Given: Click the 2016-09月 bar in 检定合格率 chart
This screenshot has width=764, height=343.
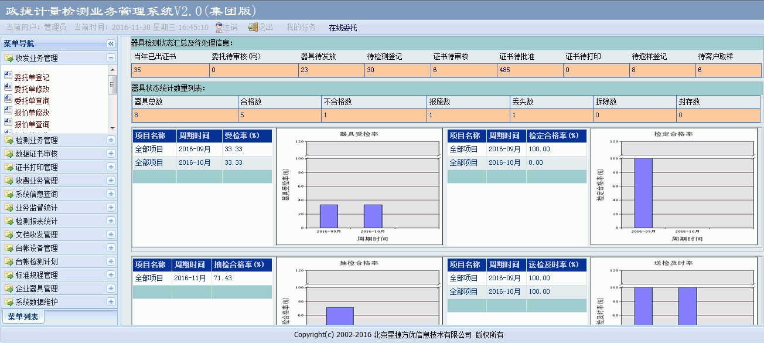Looking at the screenshot, I should (x=643, y=192).
